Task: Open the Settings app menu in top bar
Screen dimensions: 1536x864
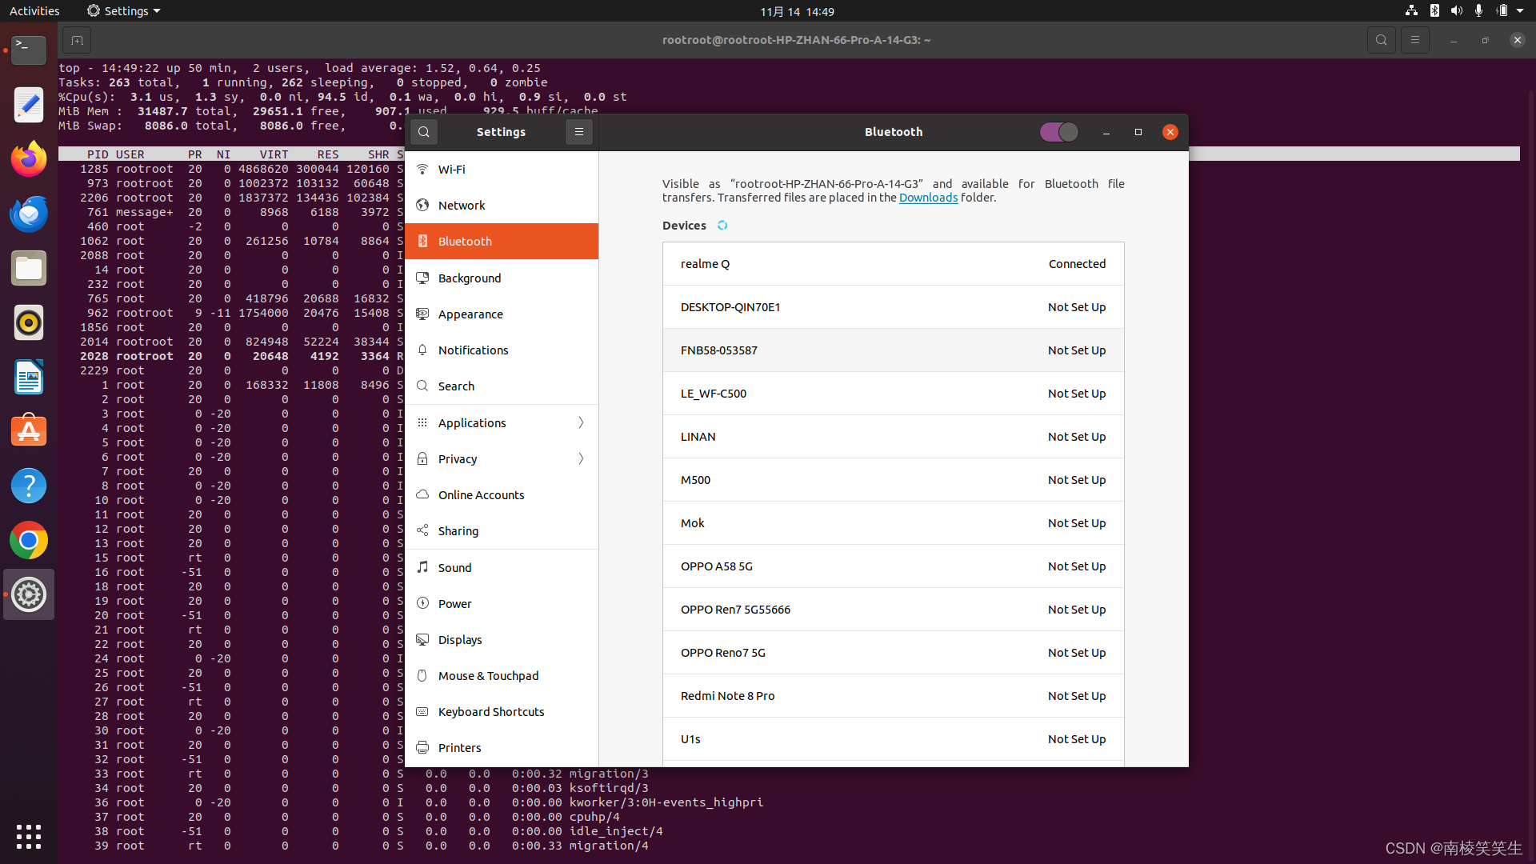Action: [x=124, y=11]
